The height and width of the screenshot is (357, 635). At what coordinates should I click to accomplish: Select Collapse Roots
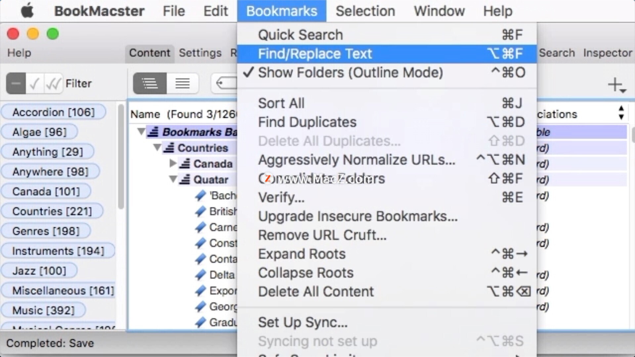pos(387,273)
